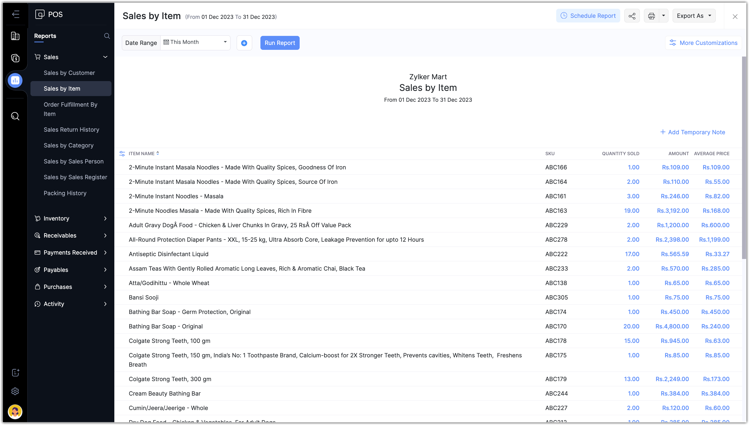The image size is (749, 425).
Task: Select the Sales by Category report
Action: point(69,145)
